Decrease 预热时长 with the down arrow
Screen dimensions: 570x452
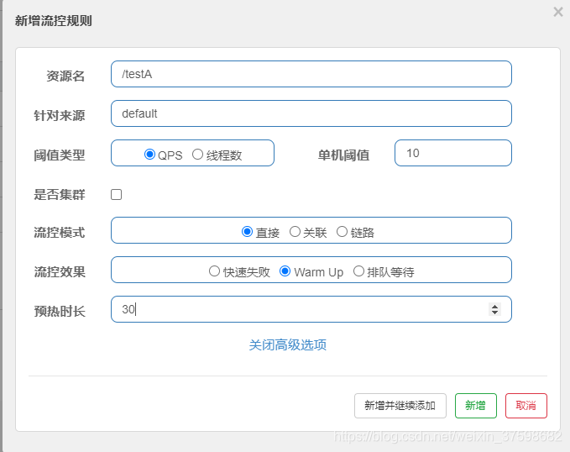pyautogui.click(x=494, y=313)
